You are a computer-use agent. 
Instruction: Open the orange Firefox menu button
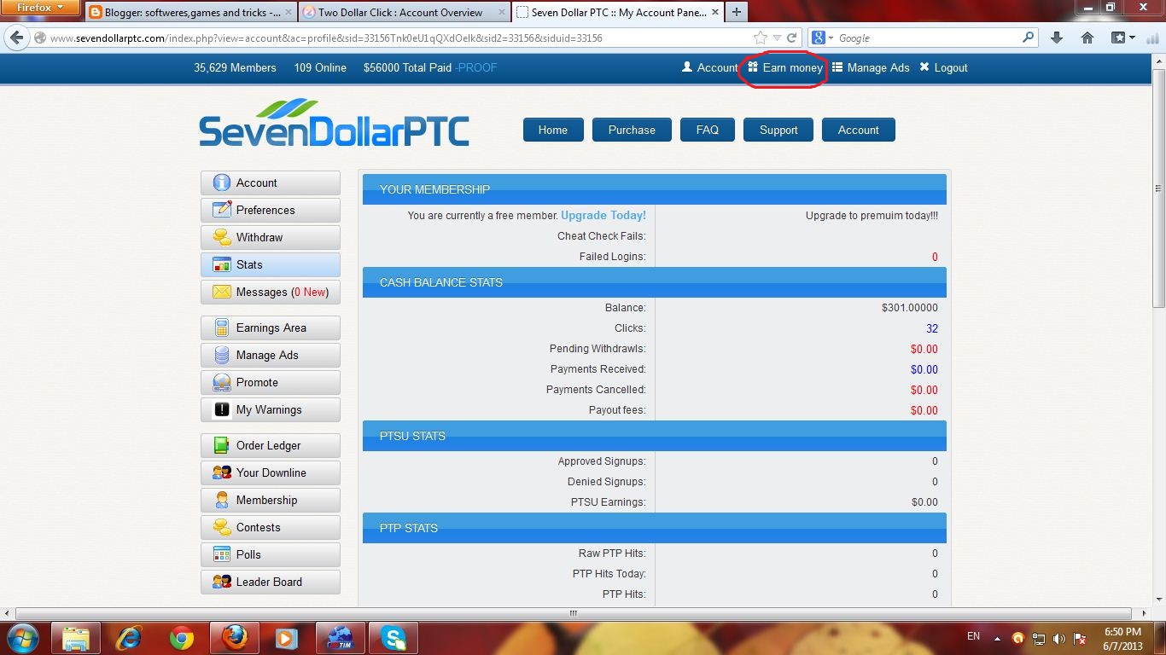41,8
